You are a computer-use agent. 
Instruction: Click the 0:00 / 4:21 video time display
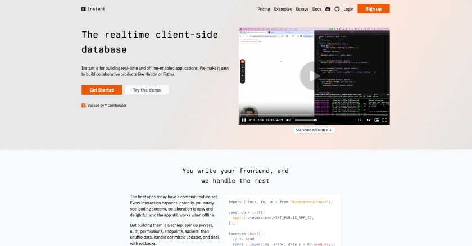pos(275,120)
